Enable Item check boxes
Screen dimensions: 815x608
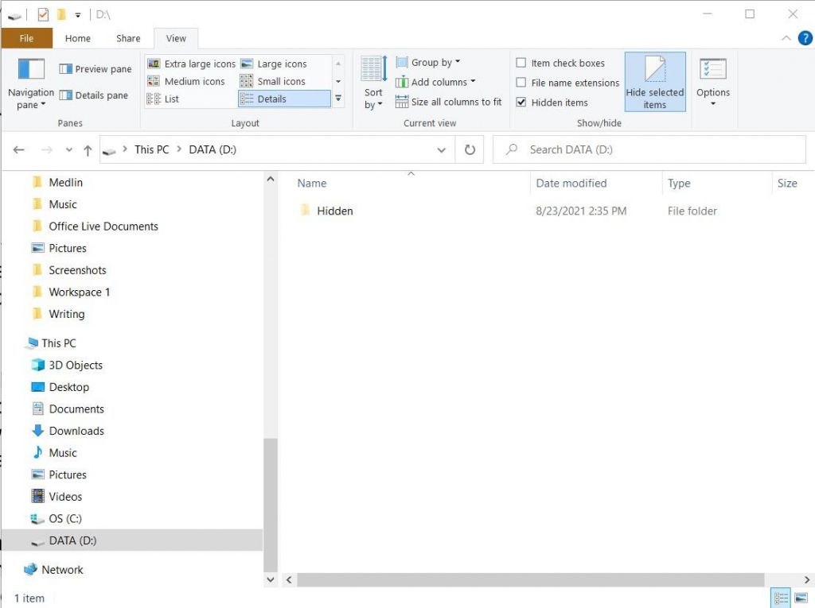click(522, 63)
